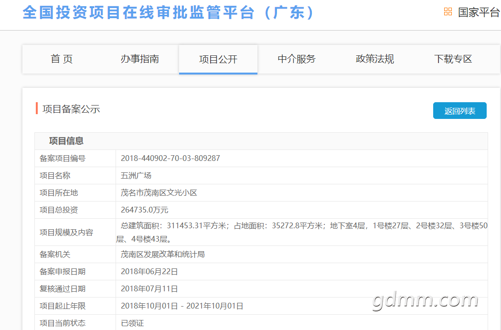The height and width of the screenshot is (330, 501).
Task: Click period 2018年10月01日 - 2021年10月01日
Action: (x=182, y=306)
